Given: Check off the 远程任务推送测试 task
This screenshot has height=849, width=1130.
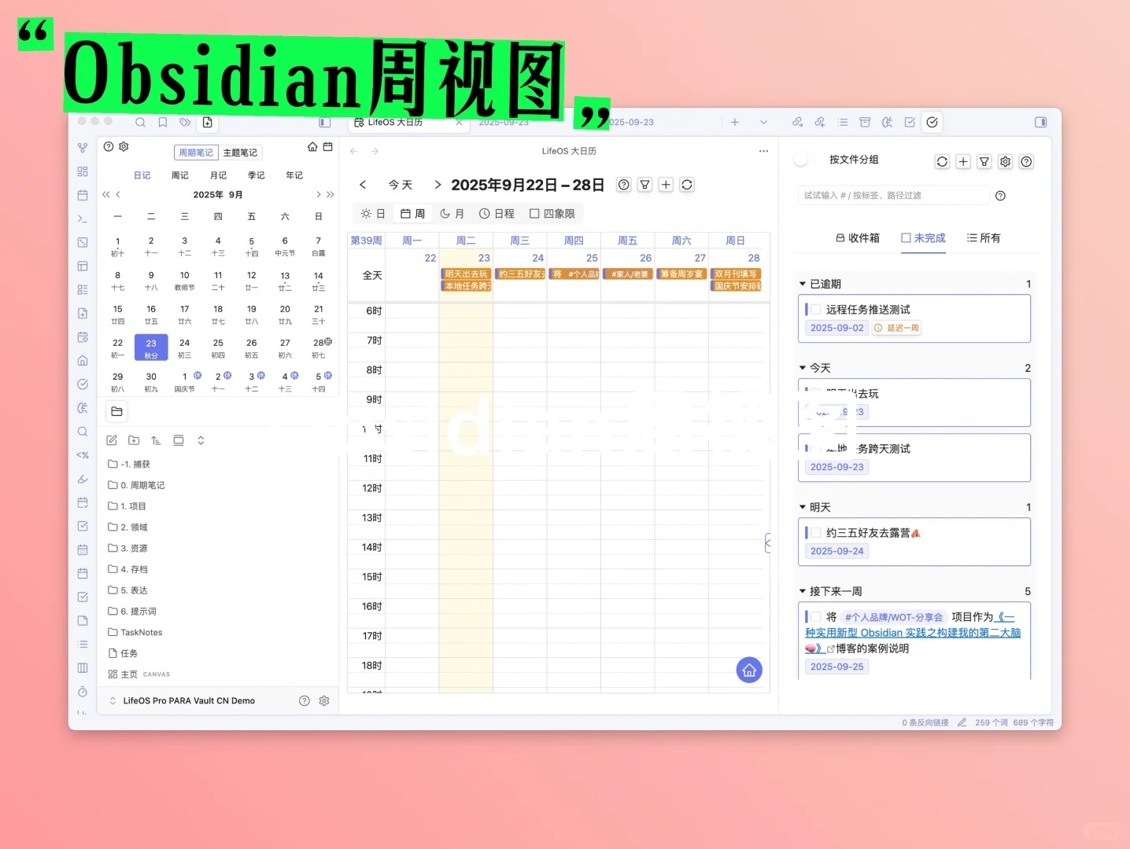Looking at the screenshot, I should pyautogui.click(x=816, y=310).
